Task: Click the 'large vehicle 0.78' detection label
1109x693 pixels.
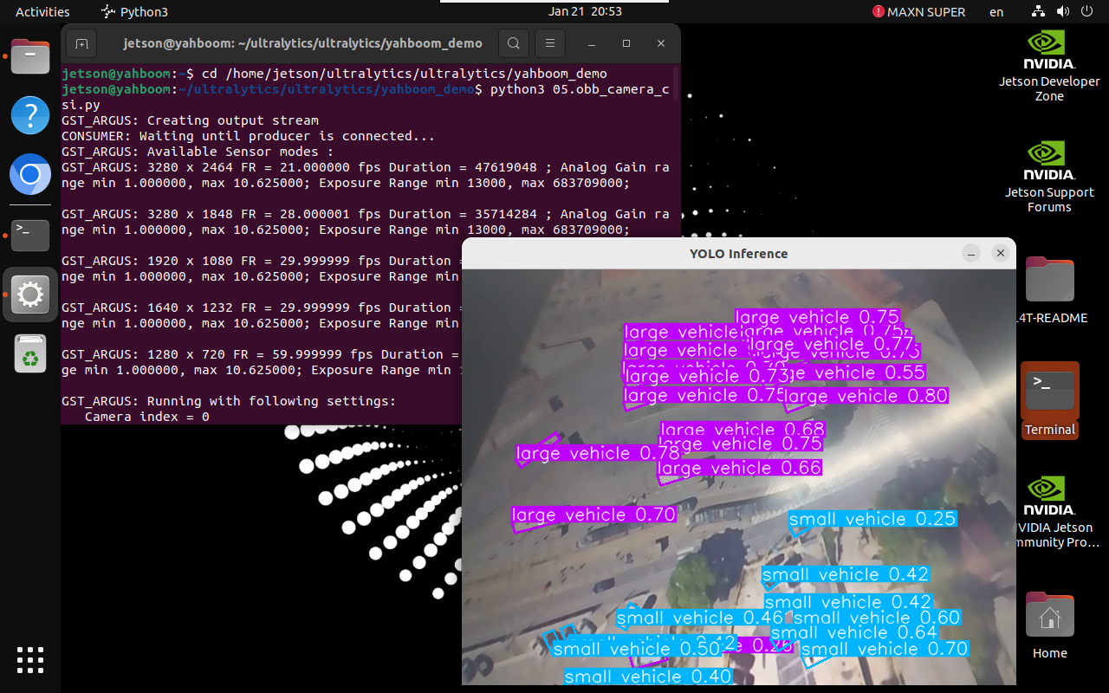Action: pyautogui.click(x=598, y=453)
